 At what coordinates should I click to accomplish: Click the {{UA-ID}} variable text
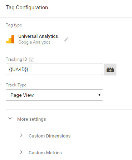[x=19, y=69]
